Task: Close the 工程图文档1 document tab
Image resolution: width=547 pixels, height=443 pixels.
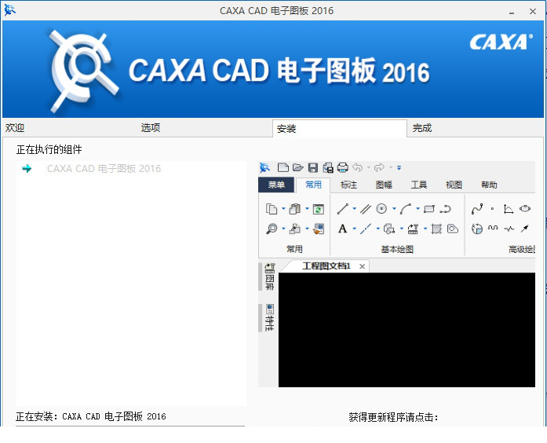Action: (362, 267)
